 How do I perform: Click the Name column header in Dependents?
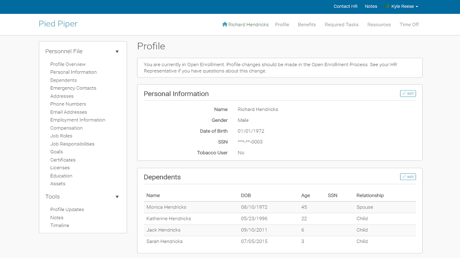pos(153,196)
